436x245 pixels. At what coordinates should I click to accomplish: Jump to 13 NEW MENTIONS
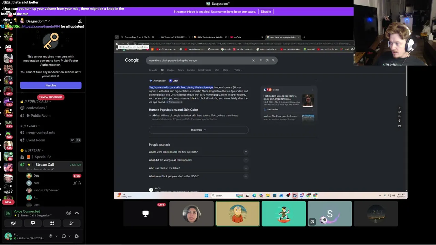50,97
